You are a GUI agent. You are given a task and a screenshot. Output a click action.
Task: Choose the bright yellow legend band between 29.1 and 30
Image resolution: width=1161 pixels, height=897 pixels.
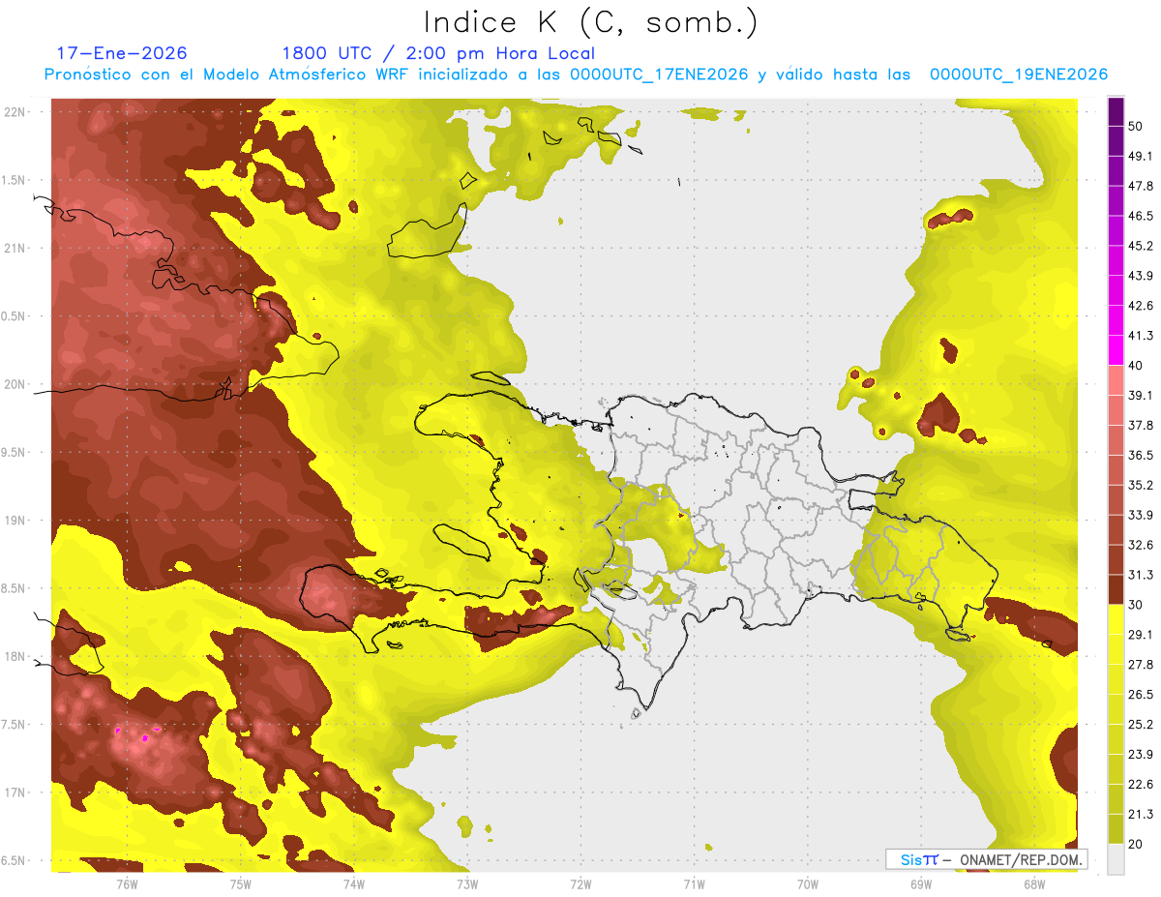(1116, 619)
